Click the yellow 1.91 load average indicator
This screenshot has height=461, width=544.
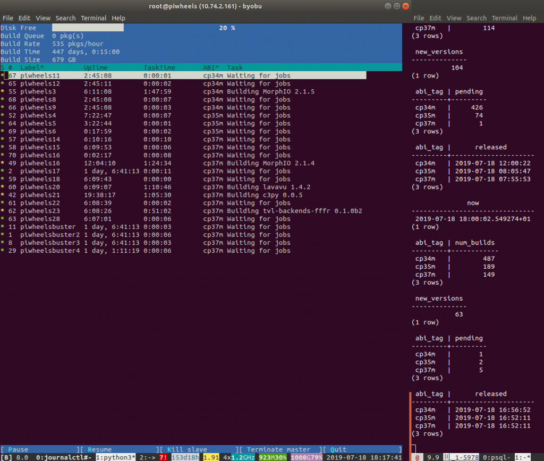[211, 457]
